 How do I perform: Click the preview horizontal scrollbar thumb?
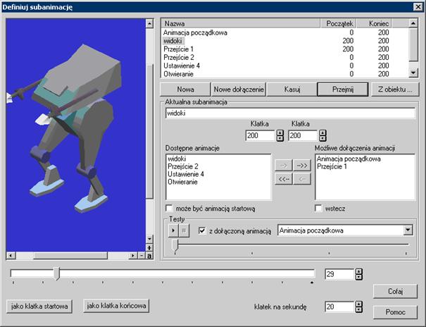[x=70, y=256]
